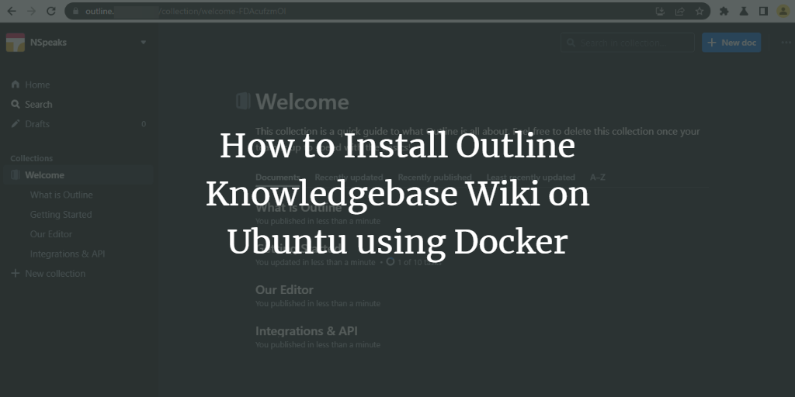Open the Chrome labs flask icon
795x397 pixels.
pyautogui.click(x=744, y=11)
